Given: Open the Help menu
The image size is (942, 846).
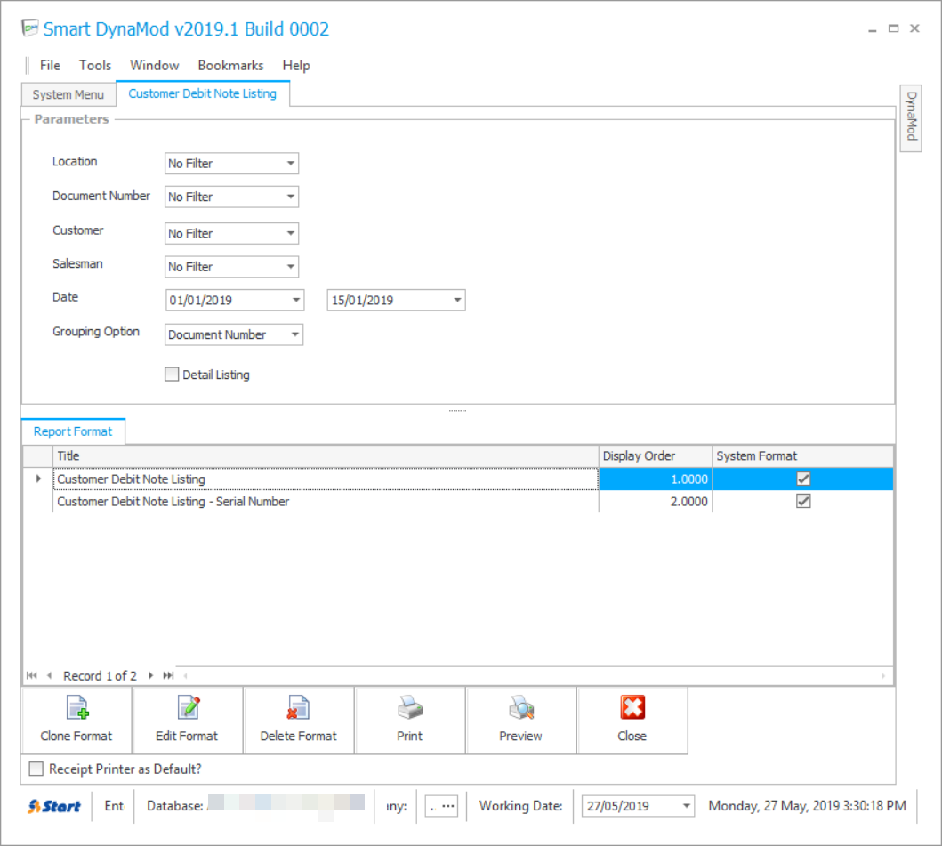Looking at the screenshot, I should 296,66.
